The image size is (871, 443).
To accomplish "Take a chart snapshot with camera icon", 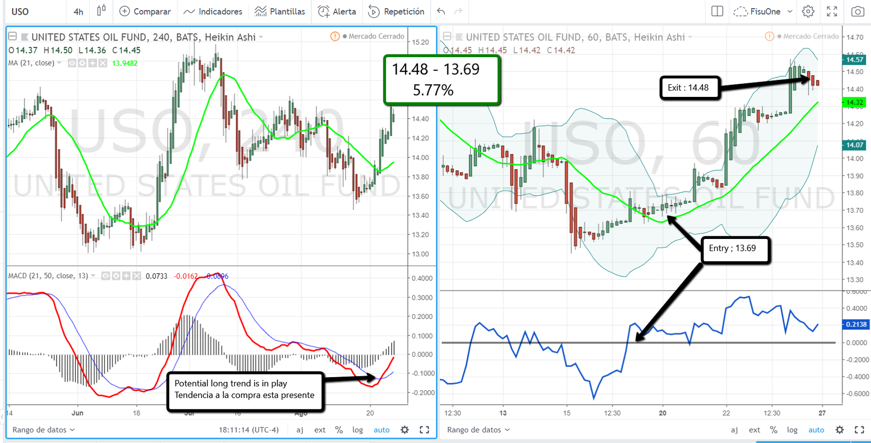I will (857, 11).
